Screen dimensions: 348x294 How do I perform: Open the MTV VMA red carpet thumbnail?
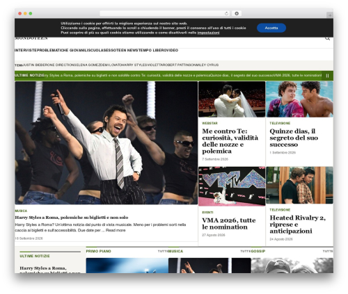click(x=232, y=186)
